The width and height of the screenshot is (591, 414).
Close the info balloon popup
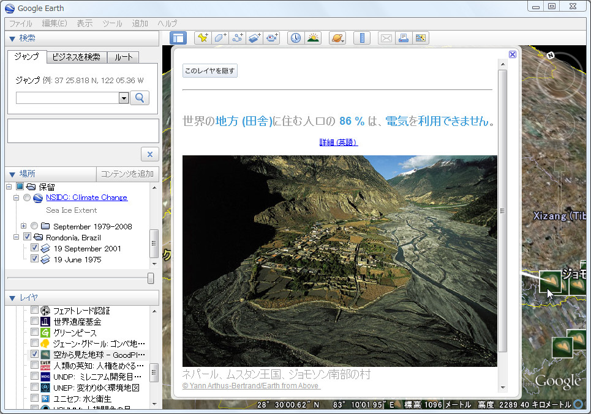pos(513,54)
